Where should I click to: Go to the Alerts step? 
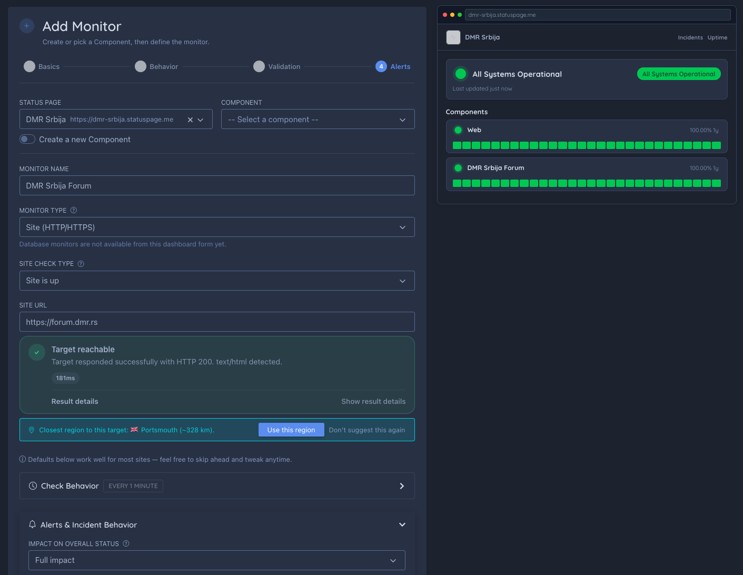pyautogui.click(x=393, y=66)
